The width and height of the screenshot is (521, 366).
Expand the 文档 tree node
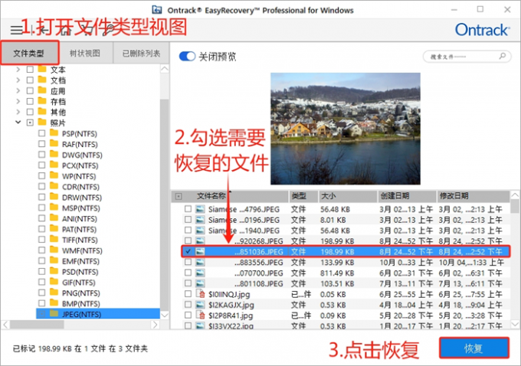pyautogui.click(x=18, y=80)
